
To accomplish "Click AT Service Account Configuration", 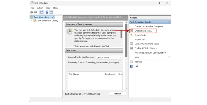I will [150, 53].
